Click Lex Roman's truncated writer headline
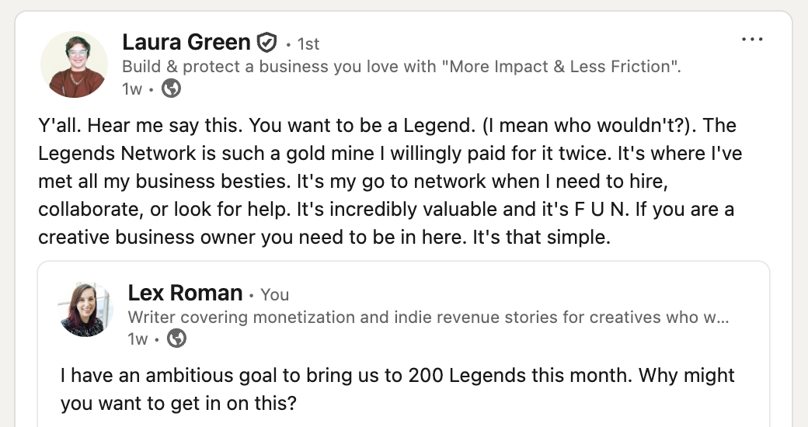The width and height of the screenshot is (808, 427). tap(428, 317)
